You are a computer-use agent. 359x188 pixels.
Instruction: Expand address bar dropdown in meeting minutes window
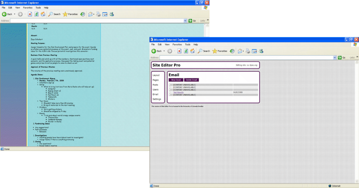point(185,20)
